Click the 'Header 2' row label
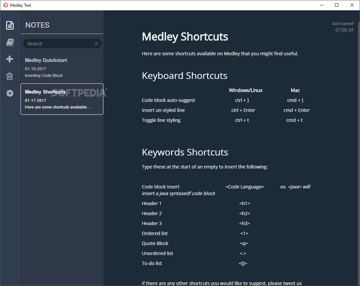 coord(152,213)
